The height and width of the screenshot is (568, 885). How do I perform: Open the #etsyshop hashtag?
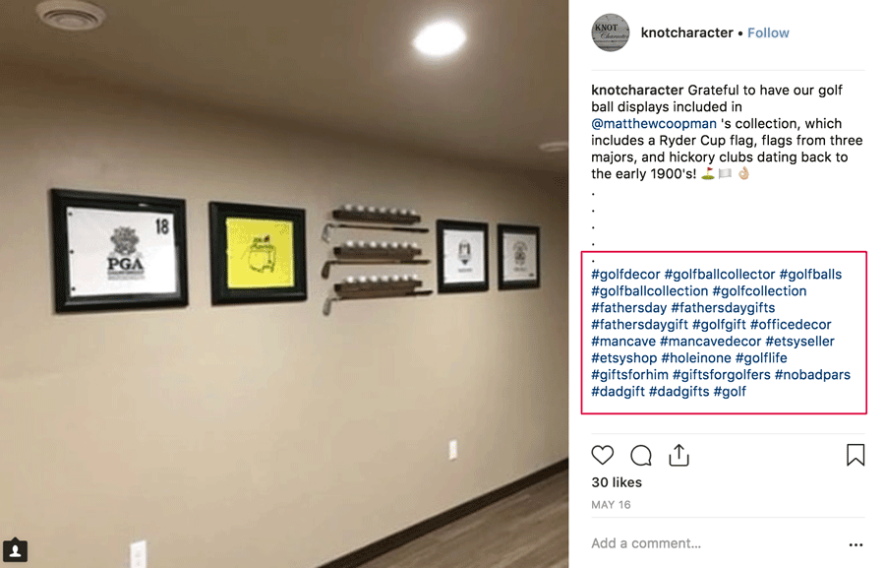[624, 357]
